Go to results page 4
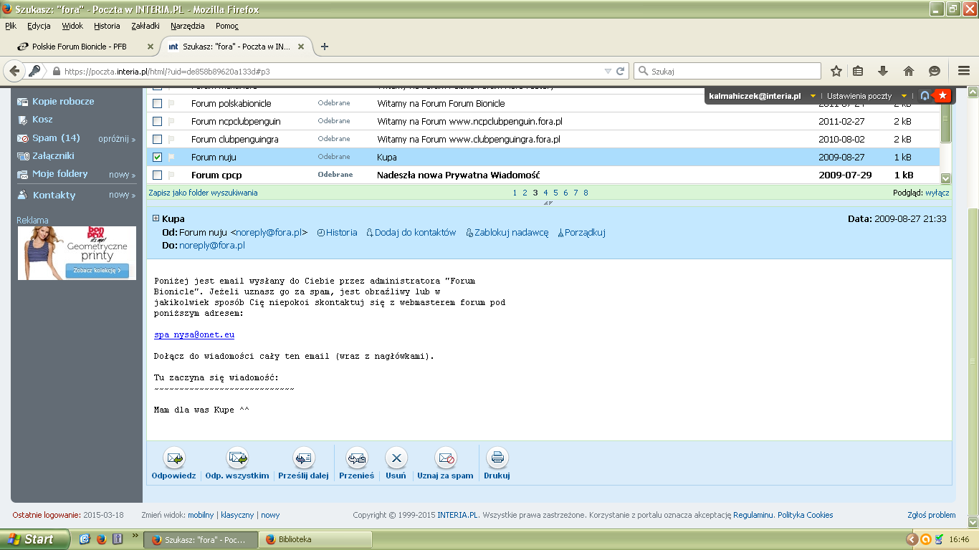This screenshot has height=550, width=979. [545, 193]
